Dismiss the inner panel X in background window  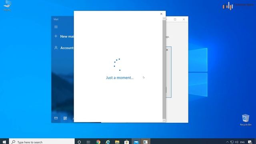pyautogui.click(x=167, y=50)
